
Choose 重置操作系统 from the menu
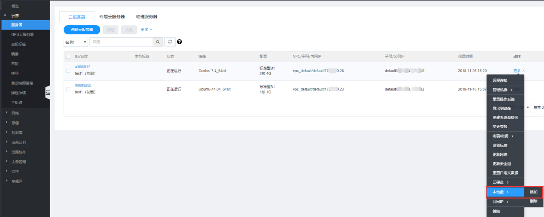click(505, 99)
